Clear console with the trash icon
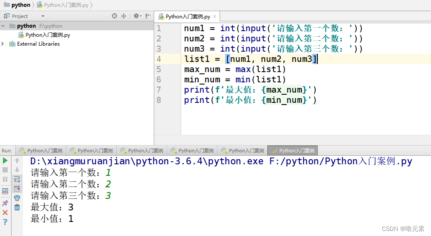The height and width of the screenshot is (236, 431). (x=17, y=207)
